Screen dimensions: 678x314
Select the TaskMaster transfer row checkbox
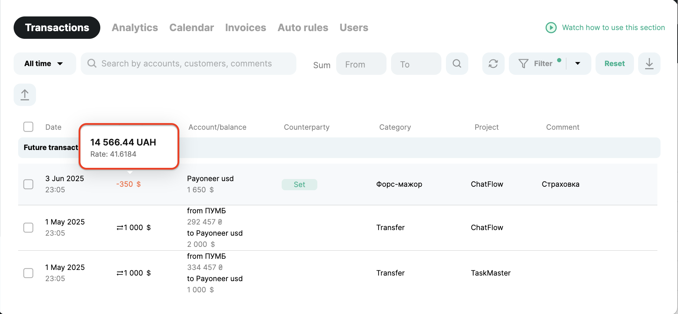pyautogui.click(x=28, y=273)
